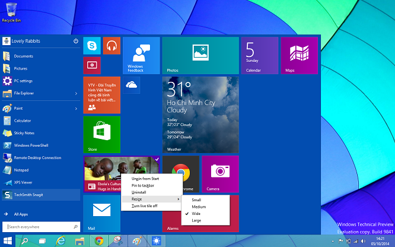Open File Explorer from the taskbar

[79, 241]
